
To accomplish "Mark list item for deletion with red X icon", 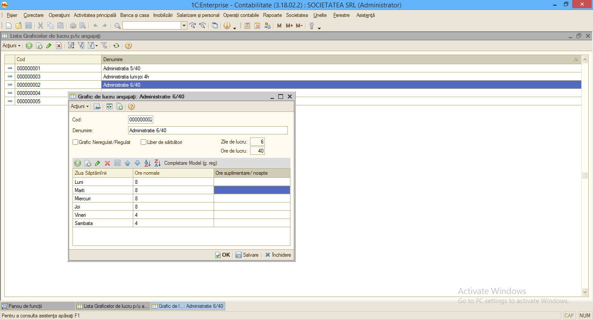I will (59, 46).
